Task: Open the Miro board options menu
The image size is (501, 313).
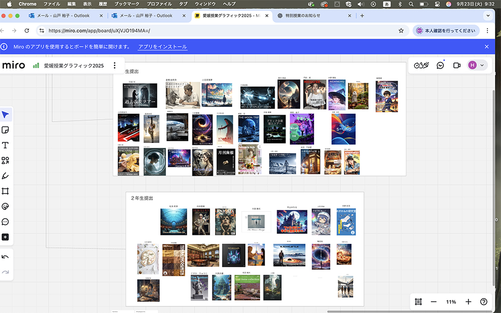Action: (114, 66)
